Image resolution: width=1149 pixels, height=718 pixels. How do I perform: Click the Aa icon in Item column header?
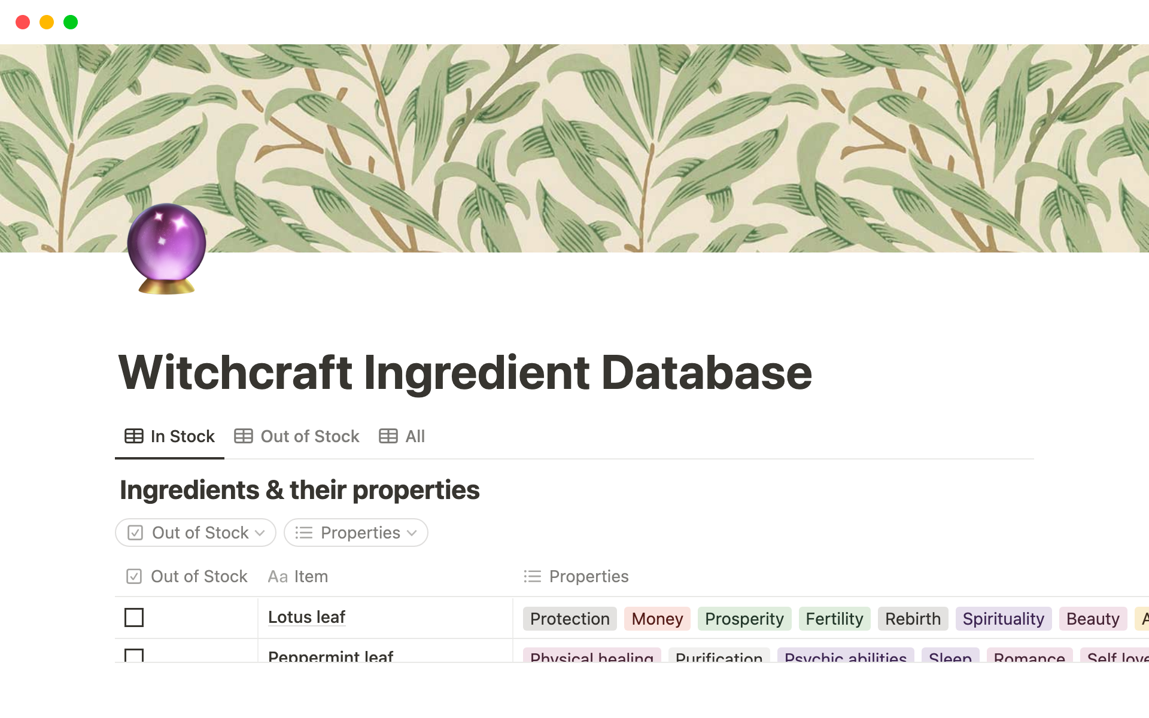pyautogui.click(x=278, y=577)
